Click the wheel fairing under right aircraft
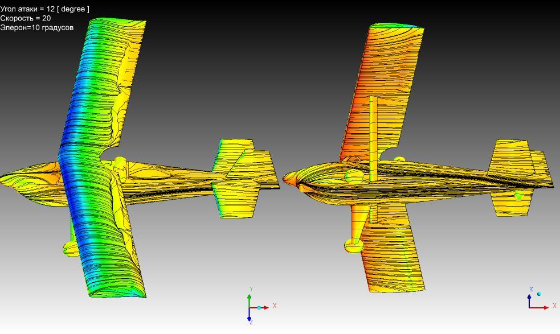Viewport: 560px width, 334px height. [354, 246]
